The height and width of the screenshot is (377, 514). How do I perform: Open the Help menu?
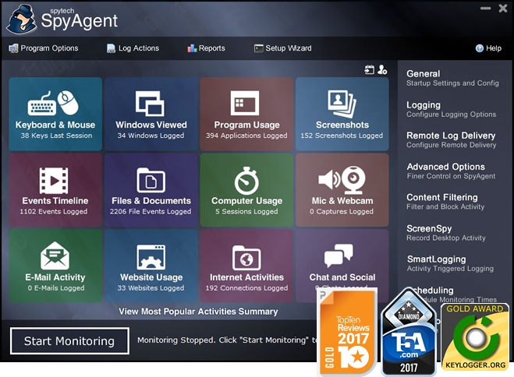tap(488, 48)
